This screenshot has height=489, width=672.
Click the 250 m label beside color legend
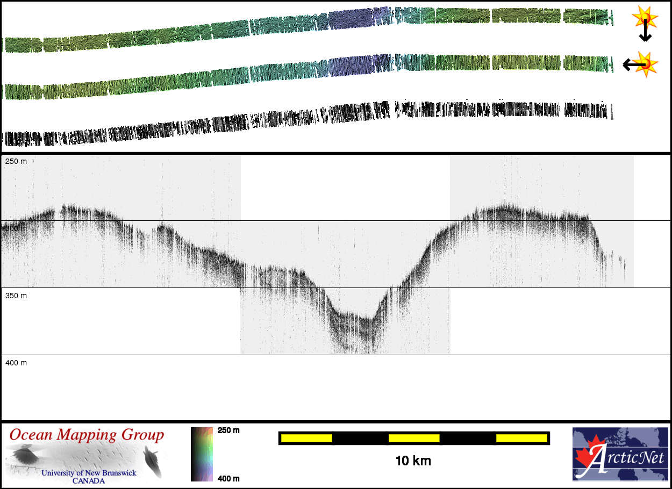click(x=228, y=430)
